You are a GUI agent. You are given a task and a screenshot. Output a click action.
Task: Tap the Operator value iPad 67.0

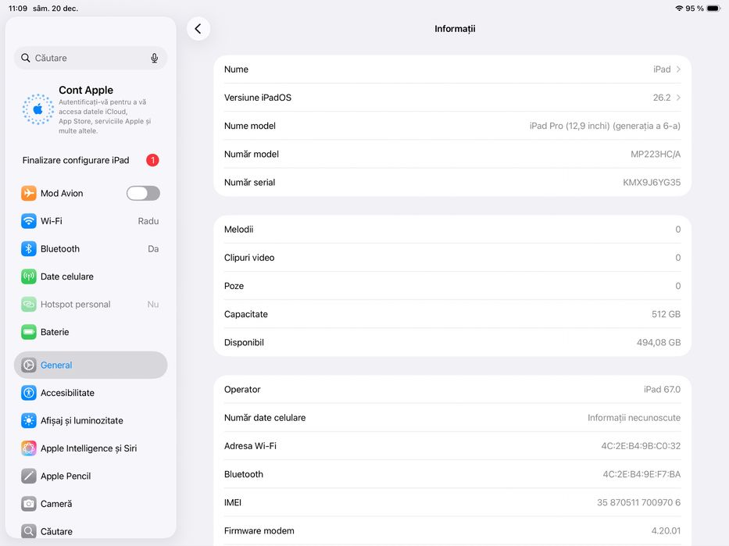tap(662, 390)
